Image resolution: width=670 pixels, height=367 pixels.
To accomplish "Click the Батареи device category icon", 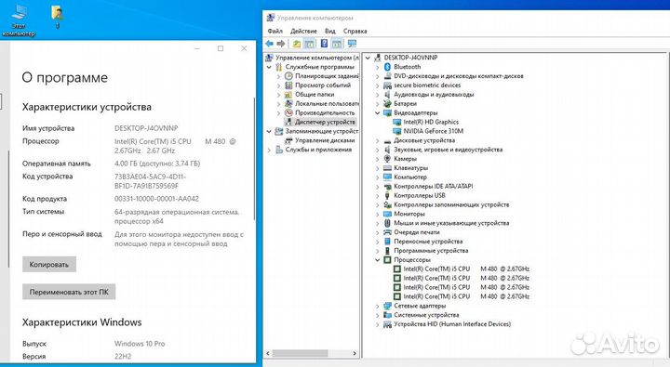I will pyautogui.click(x=387, y=104).
